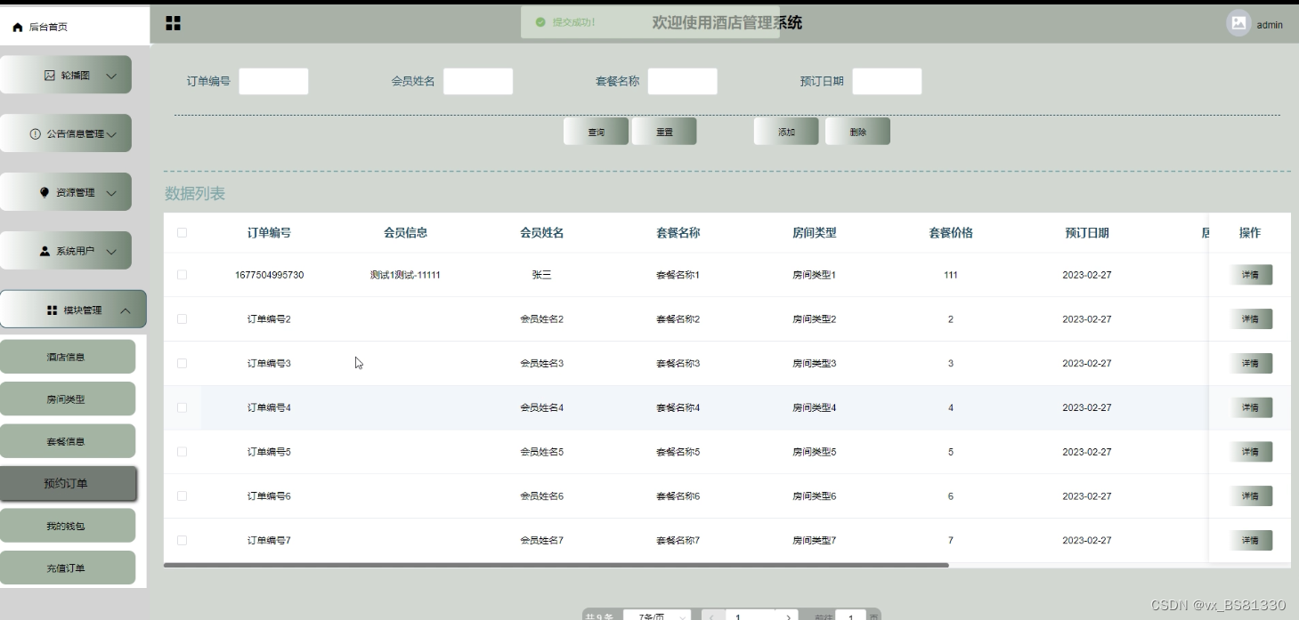Click the home icon beside 后台首页
This screenshot has height=620, width=1299.
point(18,28)
